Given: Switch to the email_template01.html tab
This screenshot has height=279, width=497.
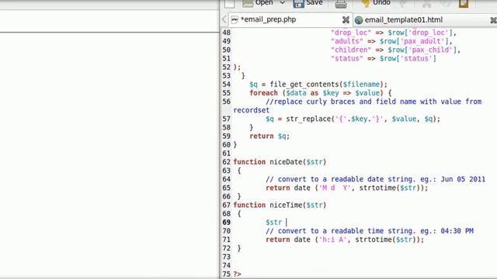Looking at the screenshot, I should 425,19.
